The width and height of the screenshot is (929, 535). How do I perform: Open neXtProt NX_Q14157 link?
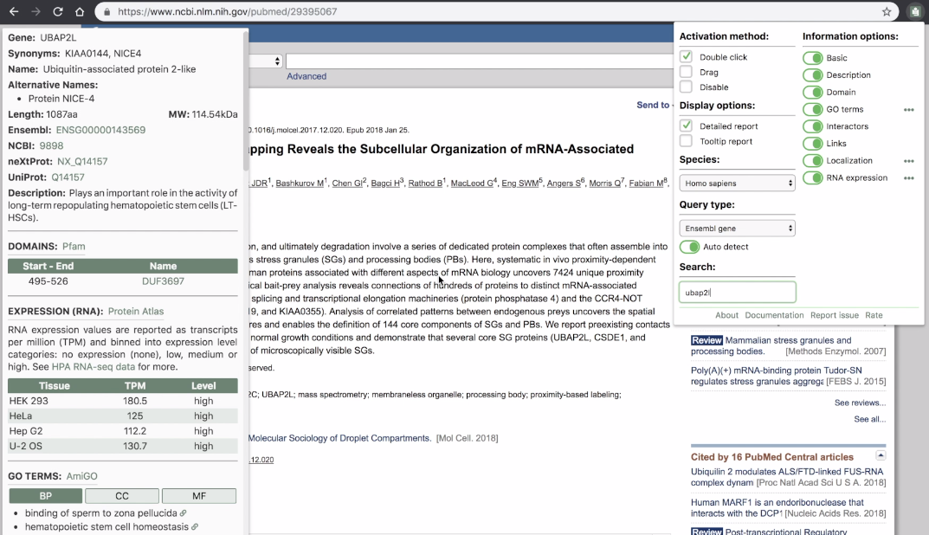[x=82, y=162]
